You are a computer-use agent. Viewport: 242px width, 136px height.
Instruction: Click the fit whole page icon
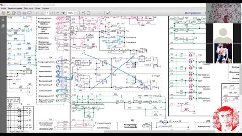point(88,13)
